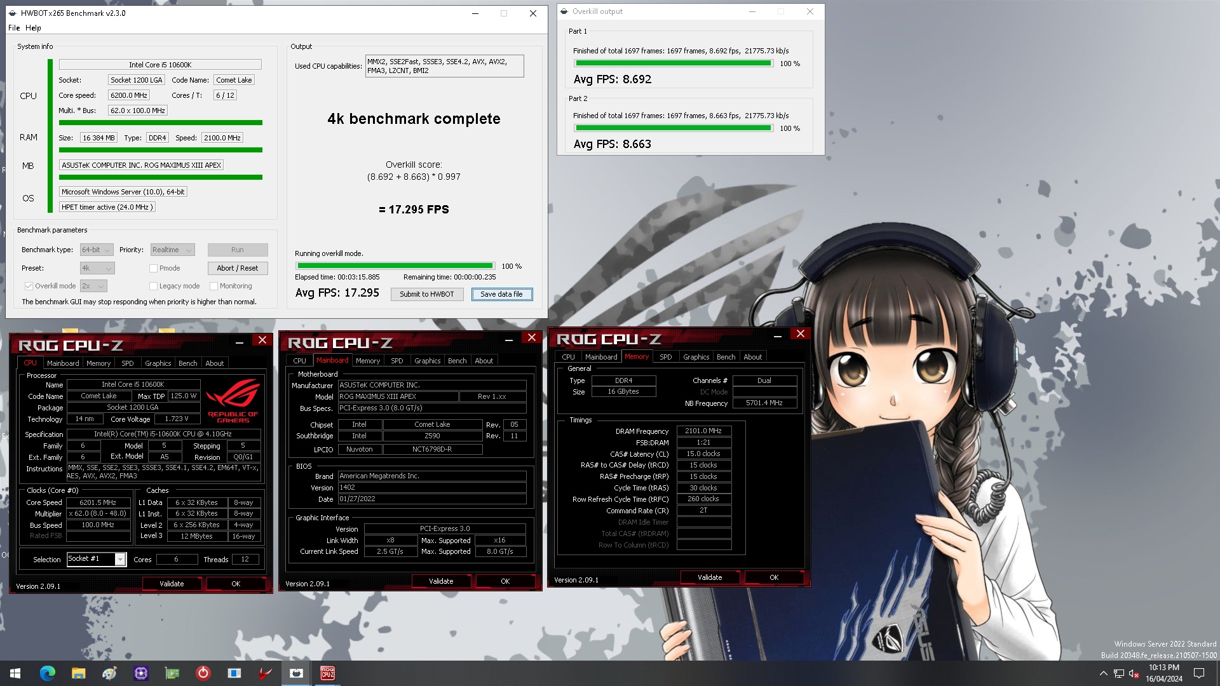Open the File menu in HWBOT
Viewport: 1220px width, 686px height.
pyautogui.click(x=14, y=28)
